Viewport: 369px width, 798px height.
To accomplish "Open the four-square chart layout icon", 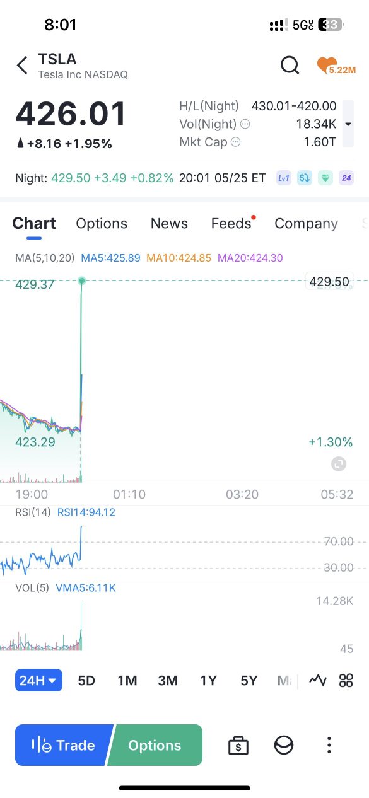I will point(346,680).
